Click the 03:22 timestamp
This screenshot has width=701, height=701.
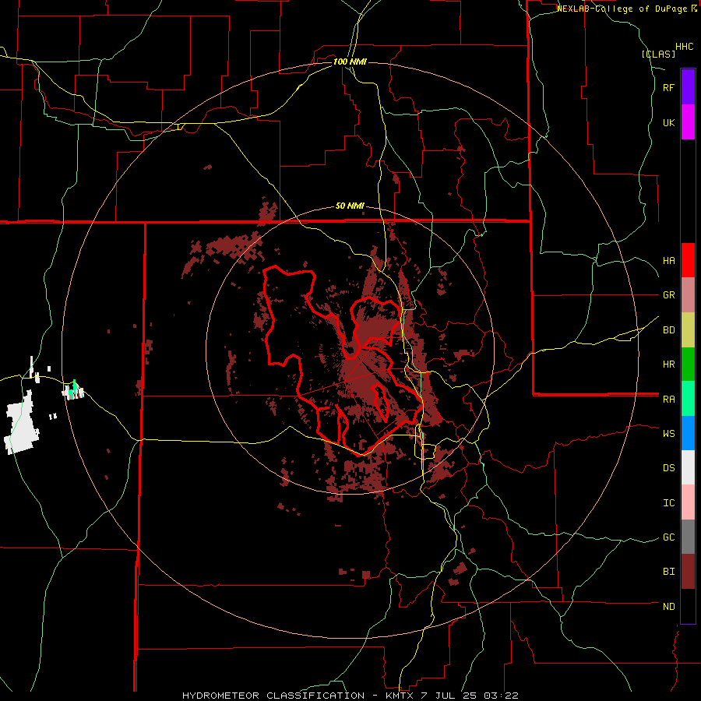click(503, 696)
